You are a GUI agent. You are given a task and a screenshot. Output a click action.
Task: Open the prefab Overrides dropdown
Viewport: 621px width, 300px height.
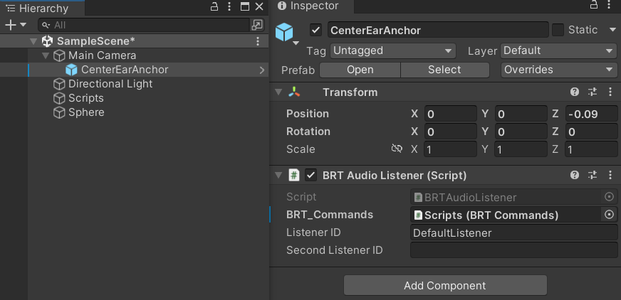(559, 70)
